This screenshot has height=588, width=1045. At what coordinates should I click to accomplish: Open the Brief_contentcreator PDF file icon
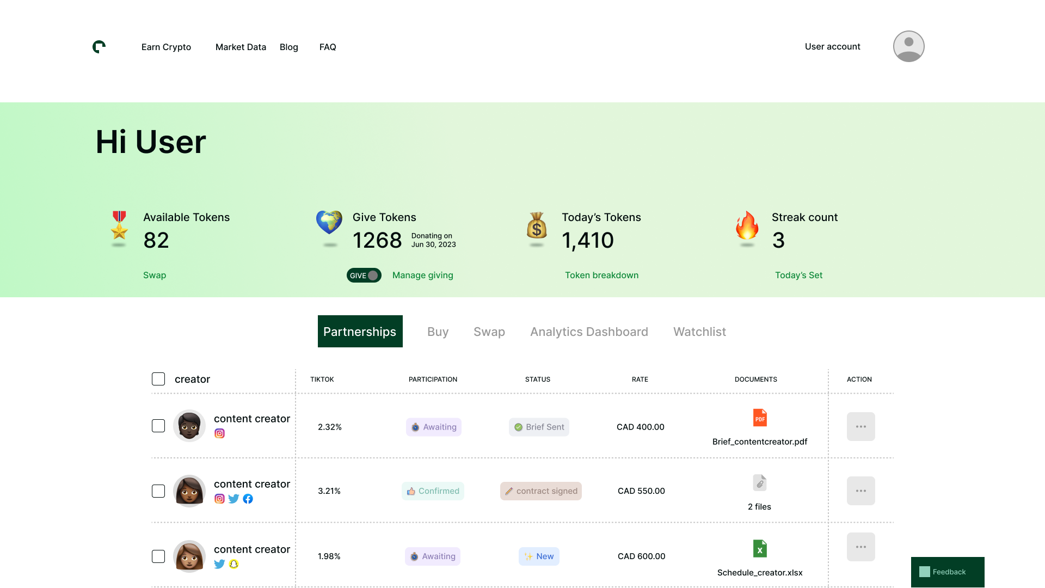[760, 418]
